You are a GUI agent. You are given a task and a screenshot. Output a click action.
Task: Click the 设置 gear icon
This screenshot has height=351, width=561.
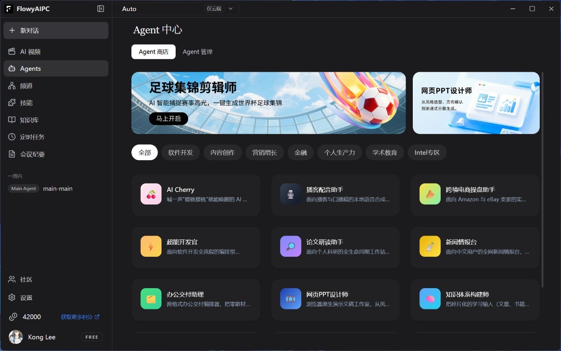(12, 297)
